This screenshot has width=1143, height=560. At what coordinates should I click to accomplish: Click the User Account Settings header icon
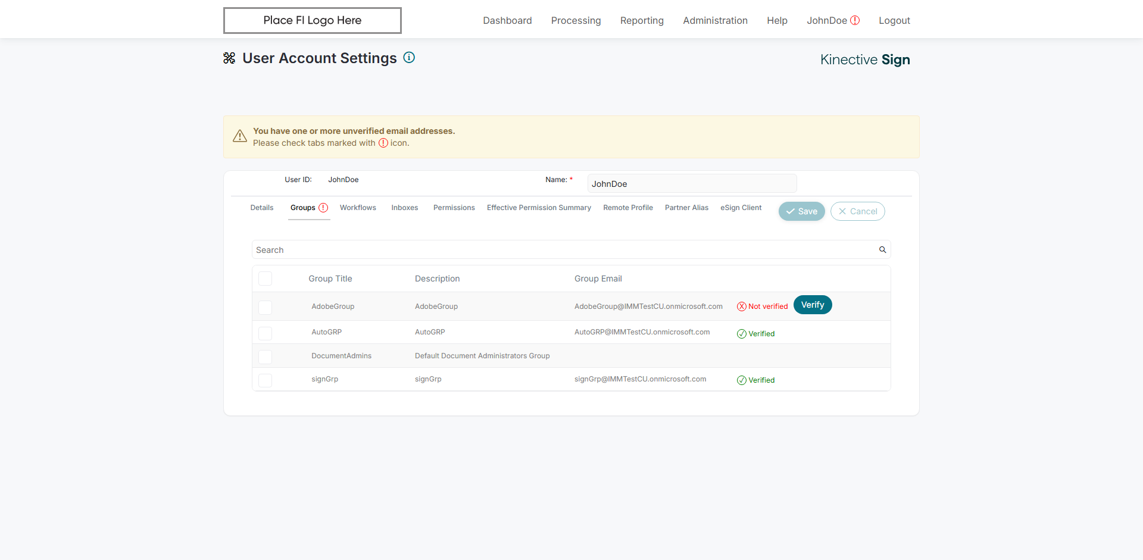[x=229, y=58]
